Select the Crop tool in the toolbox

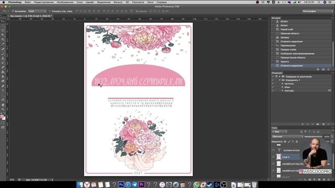click(x=3, y=40)
